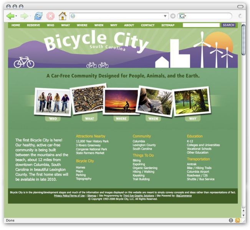
Task: Select WHERE in the top navigation
Action: click(82, 25)
